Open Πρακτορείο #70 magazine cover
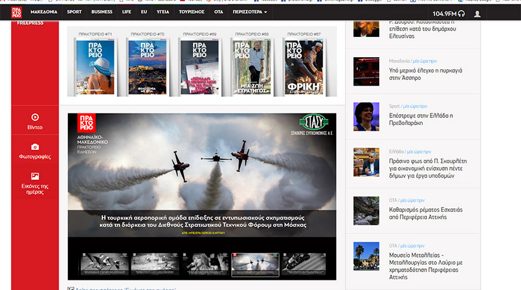Screen dimensions: 521x290 click(x=147, y=67)
